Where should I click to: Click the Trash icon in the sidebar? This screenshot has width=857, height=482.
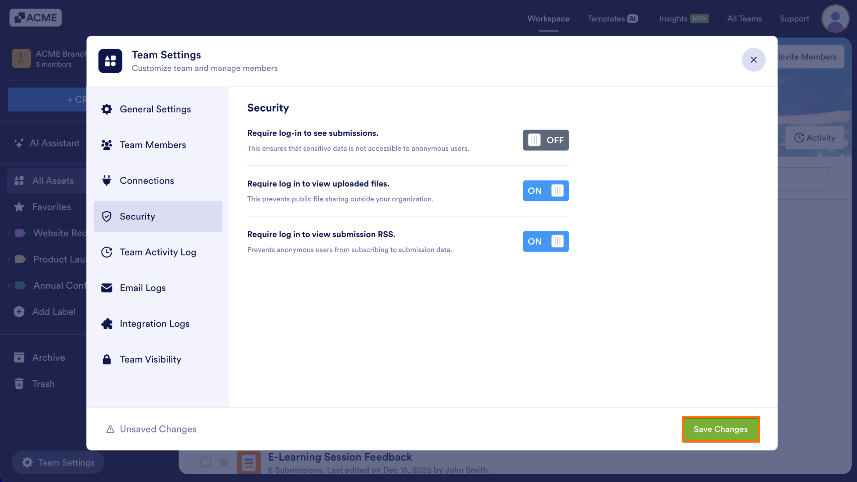[x=19, y=383]
